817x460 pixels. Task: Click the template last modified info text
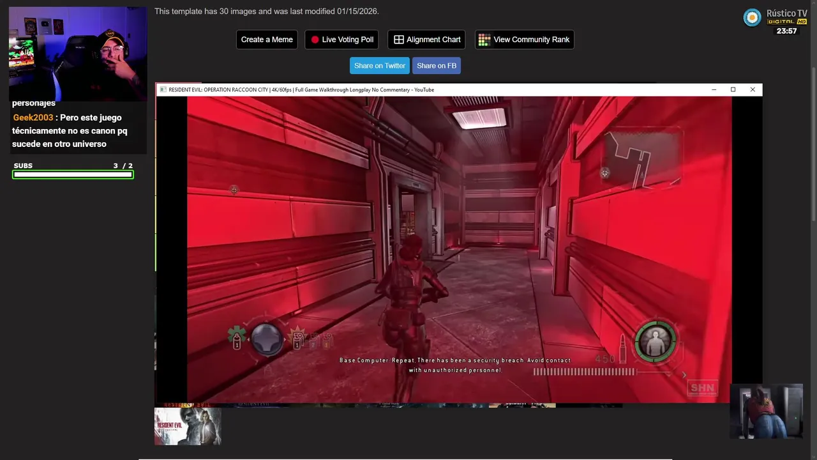click(267, 11)
